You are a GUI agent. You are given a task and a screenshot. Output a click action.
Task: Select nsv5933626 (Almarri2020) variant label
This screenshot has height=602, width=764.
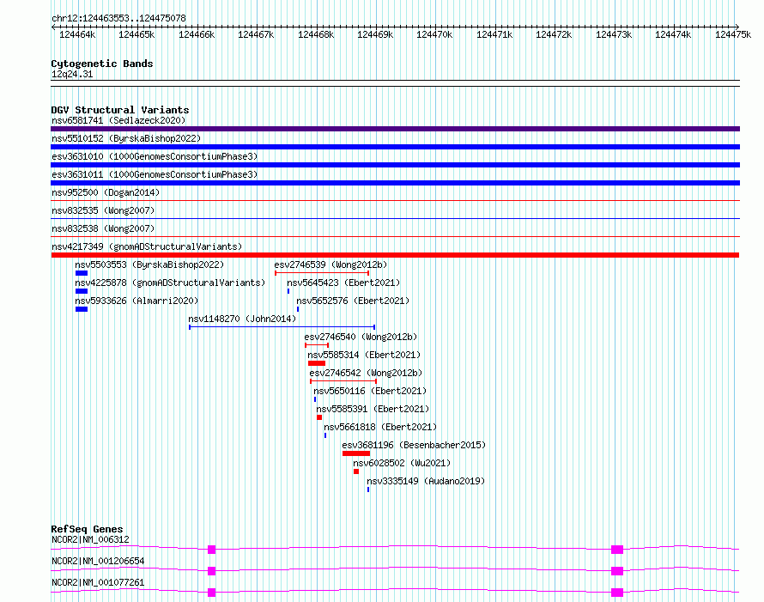(x=136, y=301)
